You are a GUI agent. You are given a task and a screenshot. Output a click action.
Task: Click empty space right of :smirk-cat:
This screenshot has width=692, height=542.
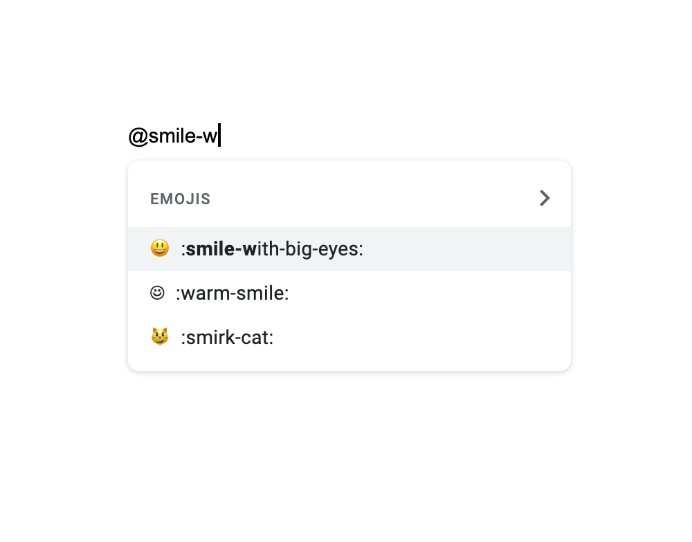pyautogui.click(x=429, y=338)
